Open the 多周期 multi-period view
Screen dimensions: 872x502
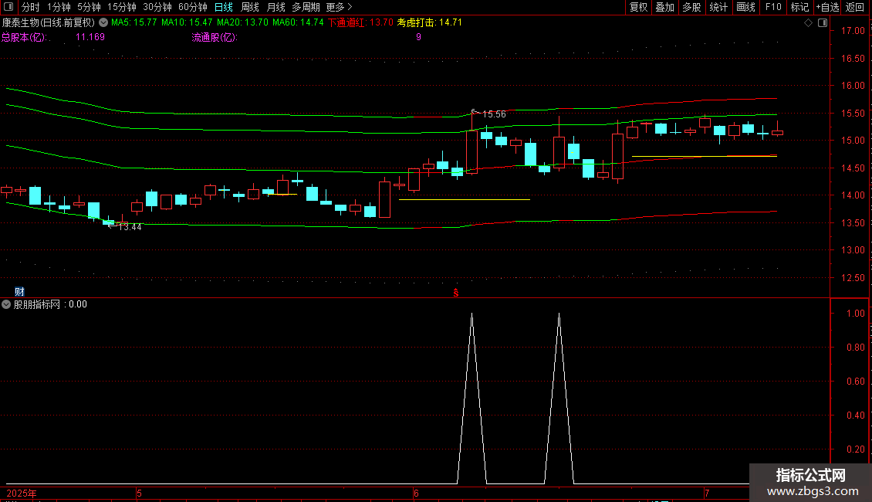point(306,7)
